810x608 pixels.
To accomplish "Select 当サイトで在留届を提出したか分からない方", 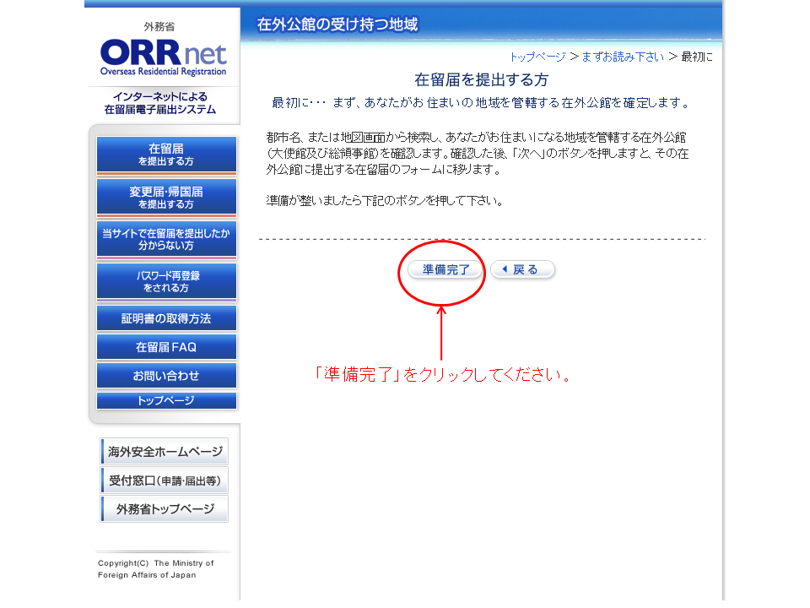I will pos(166,239).
